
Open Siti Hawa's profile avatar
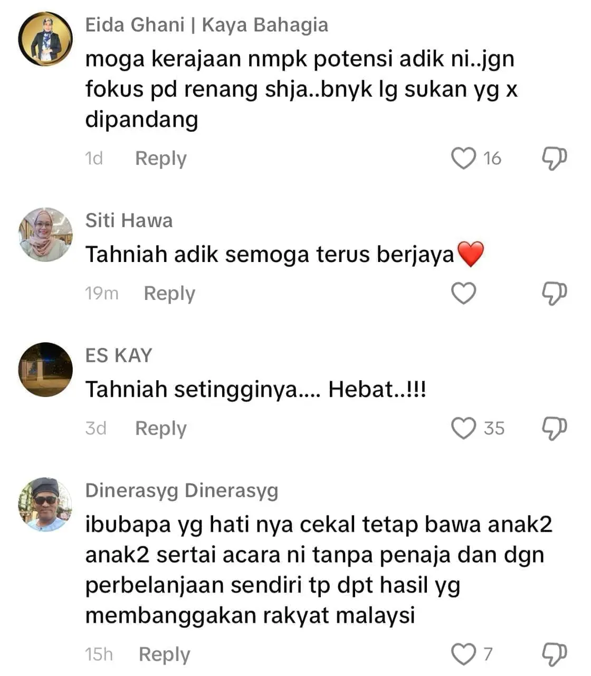click(x=45, y=234)
